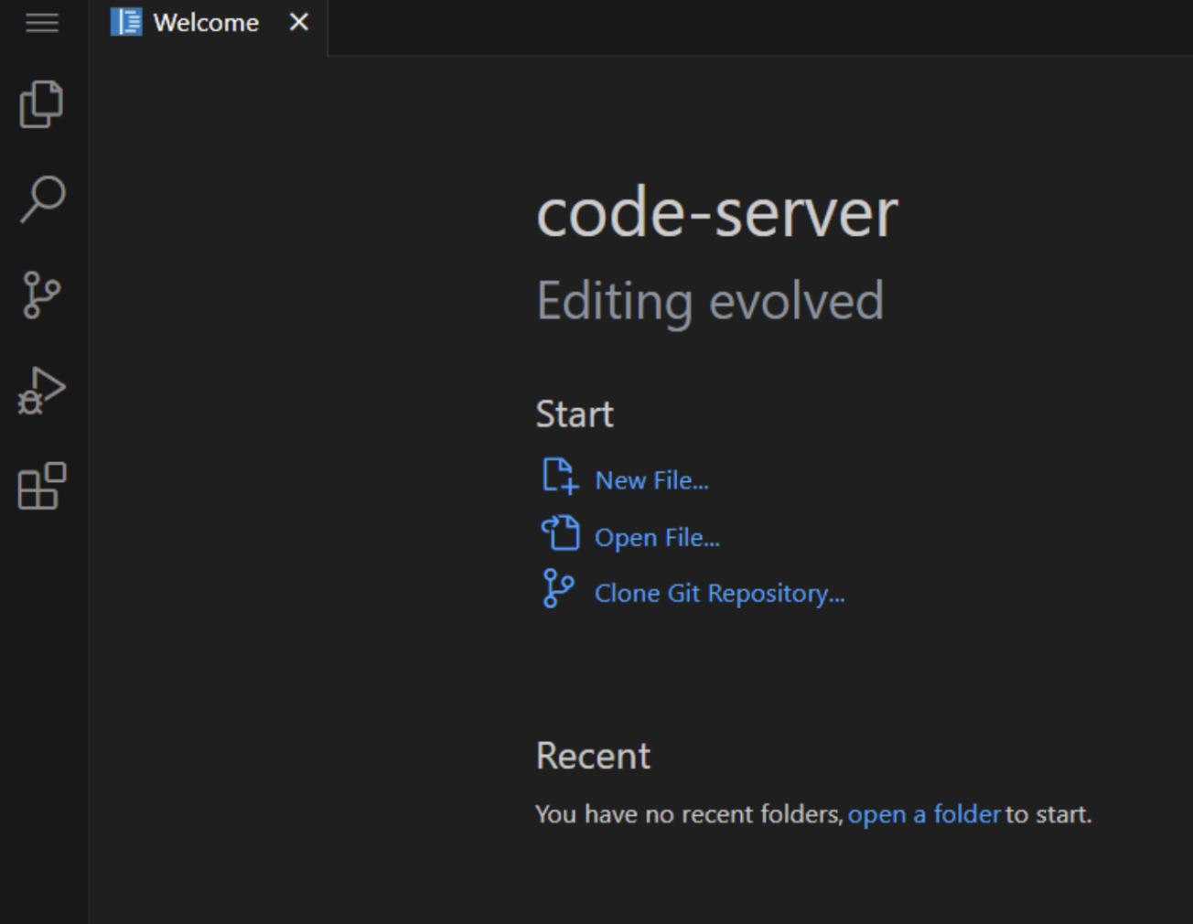Open the hamburger application menu

click(42, 23)
